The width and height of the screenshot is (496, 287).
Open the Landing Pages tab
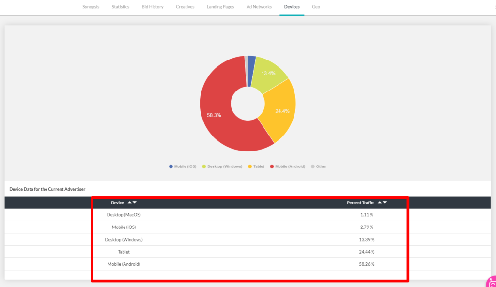(x=220, y=7)
